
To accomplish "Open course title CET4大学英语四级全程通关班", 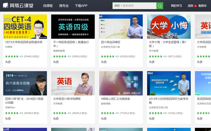I will point(24,42).
